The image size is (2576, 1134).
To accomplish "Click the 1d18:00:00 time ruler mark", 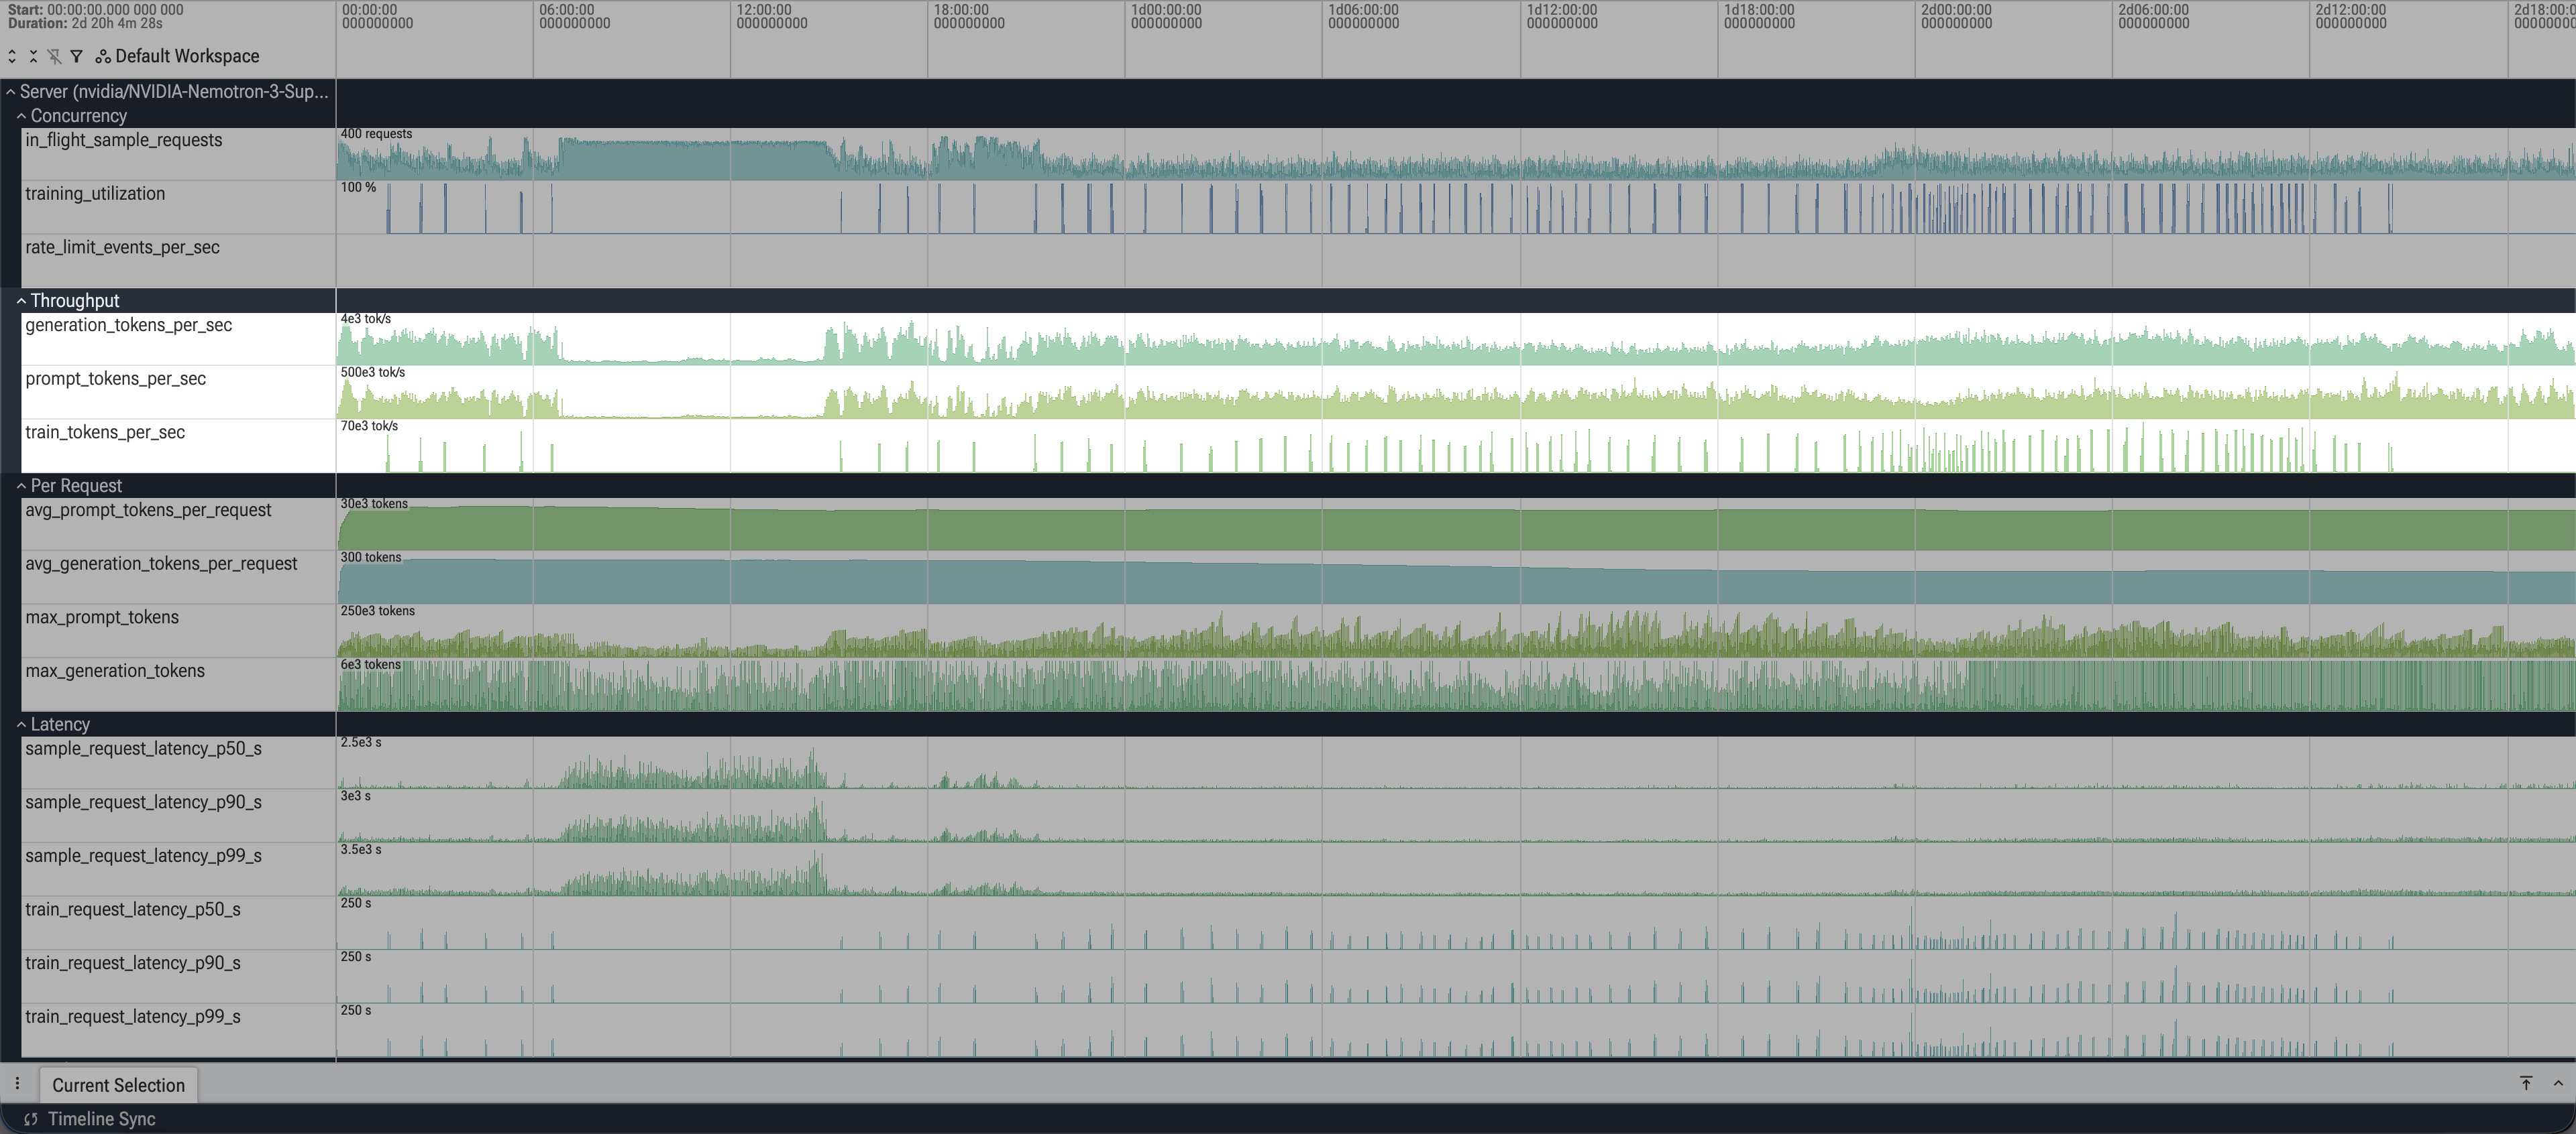I will 1759,16.
